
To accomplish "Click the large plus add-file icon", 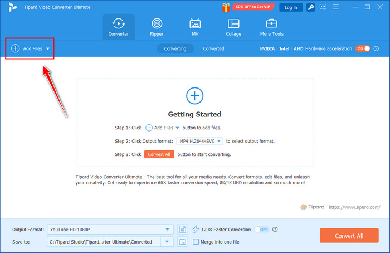I will (194, 96).
